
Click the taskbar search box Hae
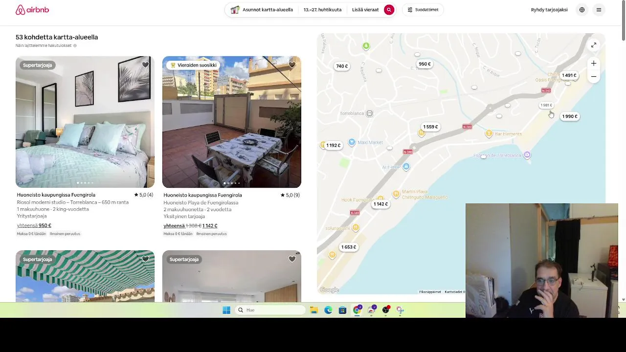tap(269, 310)
